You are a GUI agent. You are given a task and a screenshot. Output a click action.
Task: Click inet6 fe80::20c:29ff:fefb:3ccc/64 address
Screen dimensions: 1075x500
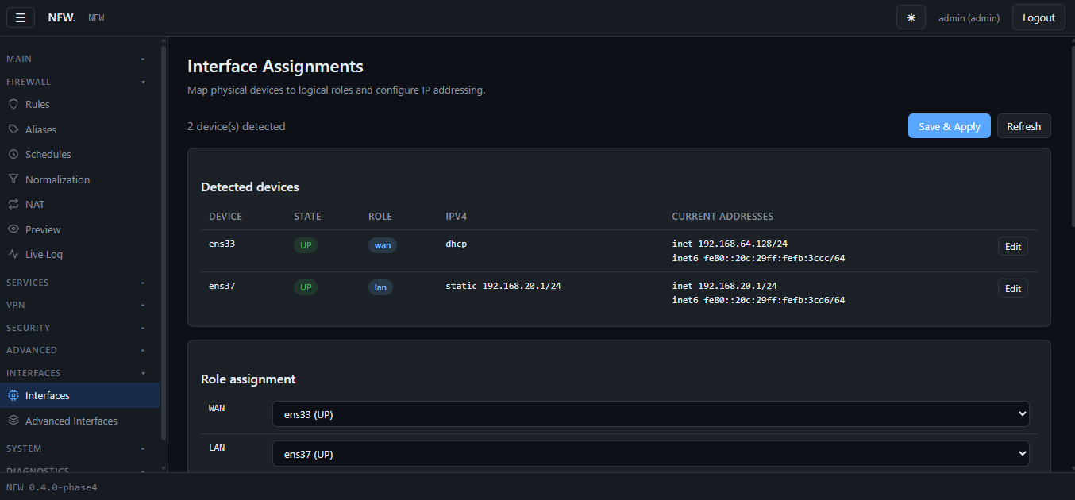(x=758, y=258)
